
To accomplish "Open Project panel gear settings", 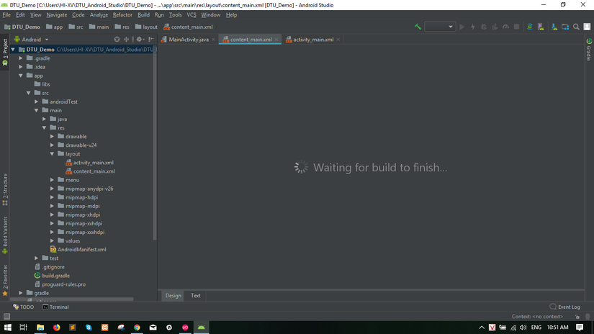I will (x=140, y=40).
